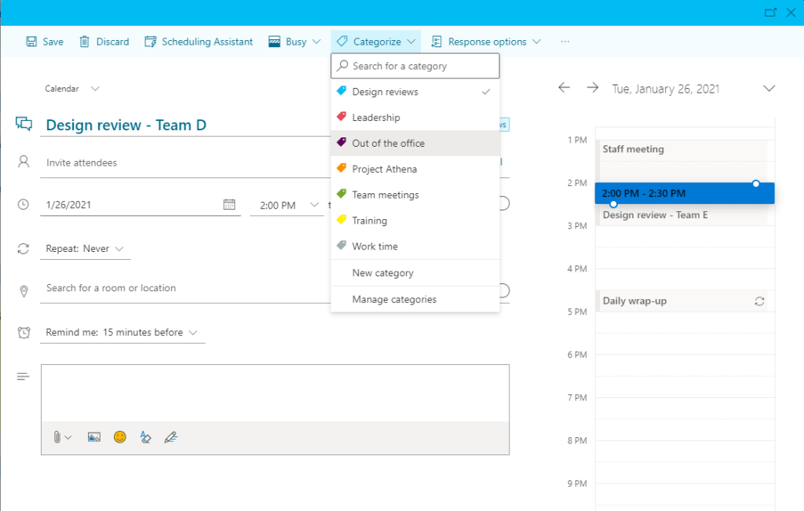Click the attach file paperclip icon

(x=57, y=437)
